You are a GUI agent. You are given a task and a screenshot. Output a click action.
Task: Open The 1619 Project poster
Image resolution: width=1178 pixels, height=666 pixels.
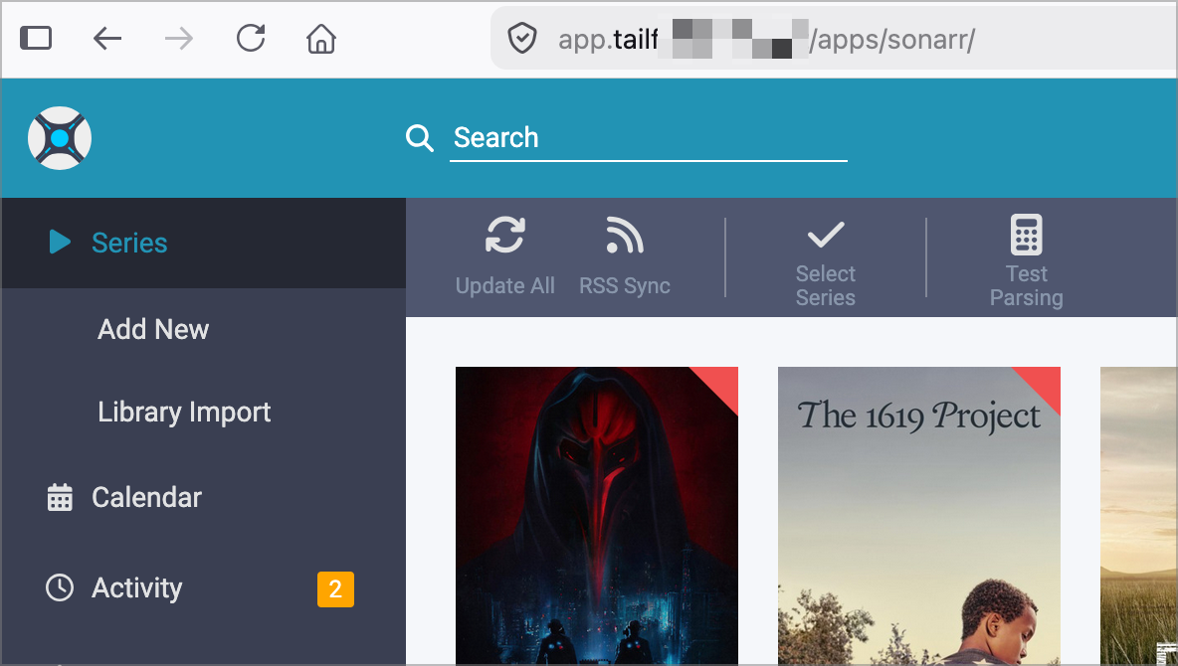[x=918, y=516]
